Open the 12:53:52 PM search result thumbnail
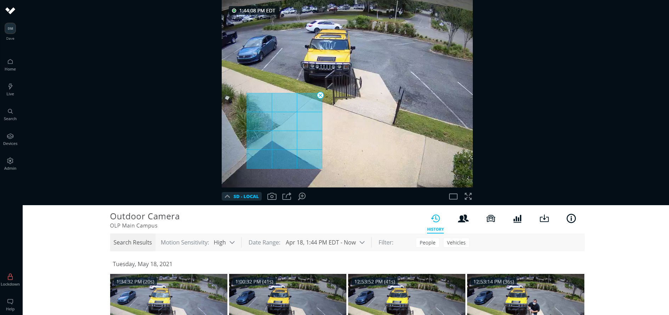This screenshot has width=669, height=315. (407, 294)
